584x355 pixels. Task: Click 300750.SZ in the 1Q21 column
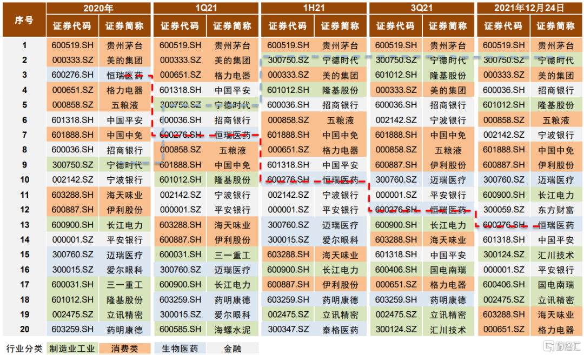(180, 105)
